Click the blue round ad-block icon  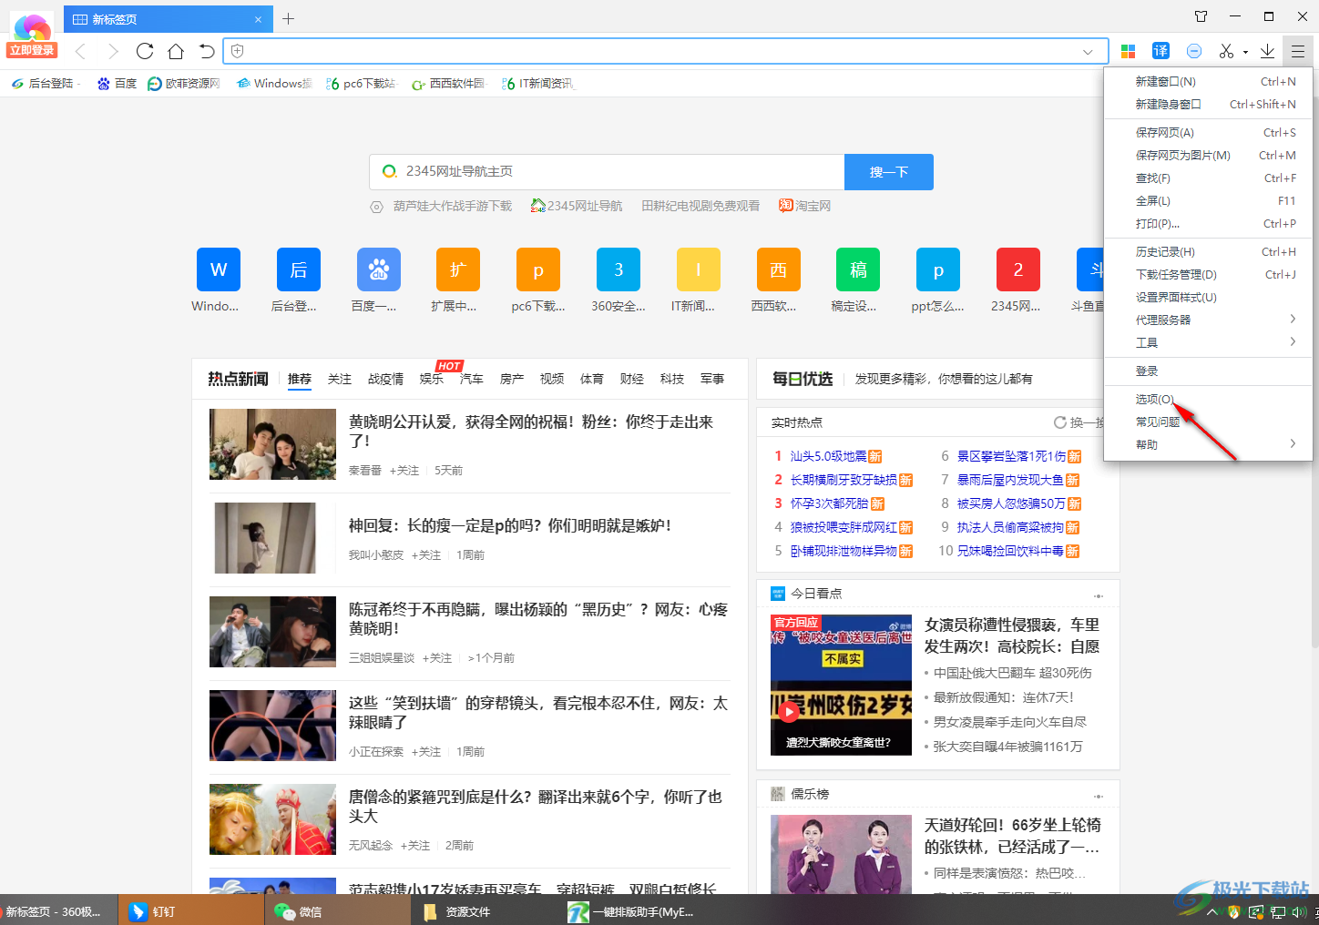(1194, 51)
